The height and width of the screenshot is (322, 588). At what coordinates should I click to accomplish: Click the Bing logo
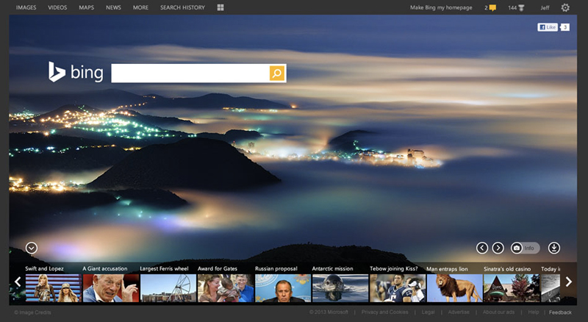[76, 72]
